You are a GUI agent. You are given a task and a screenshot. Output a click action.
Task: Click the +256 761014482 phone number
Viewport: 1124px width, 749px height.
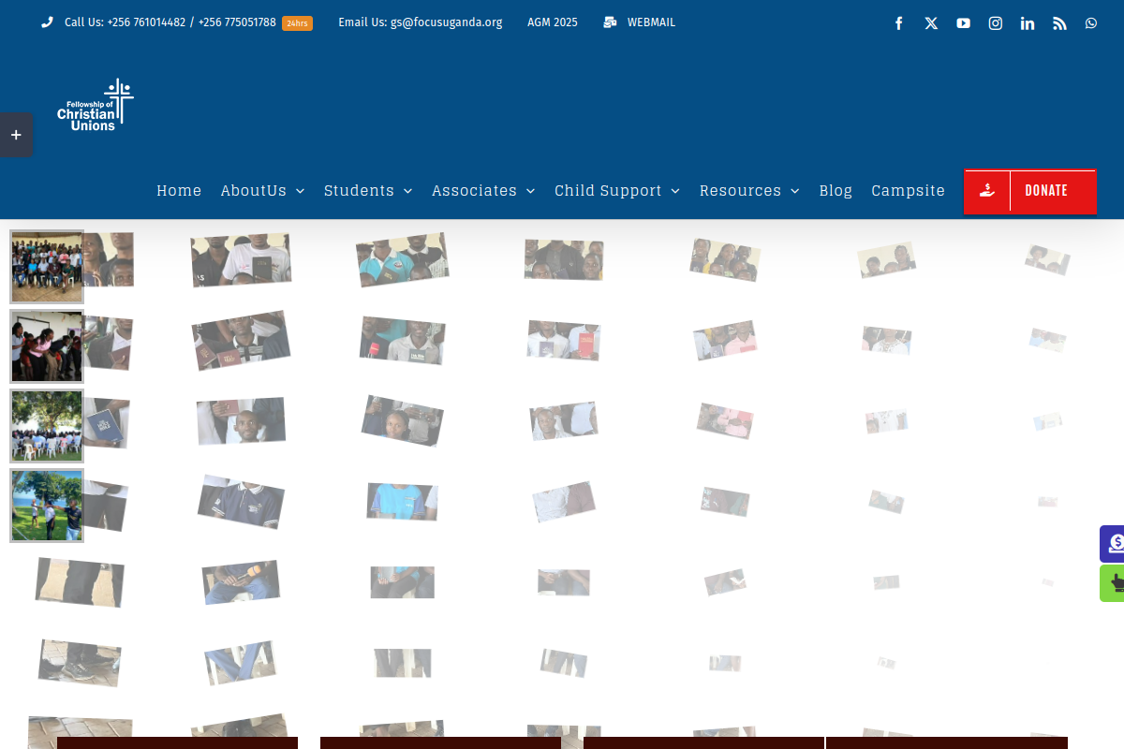pos(146,22)
